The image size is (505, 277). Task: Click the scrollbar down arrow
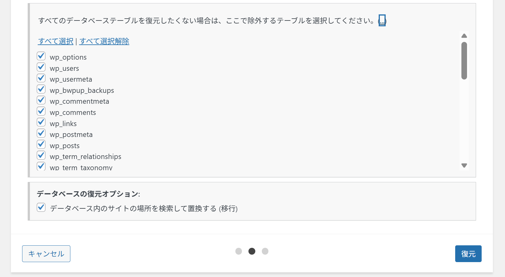point(464,165)
